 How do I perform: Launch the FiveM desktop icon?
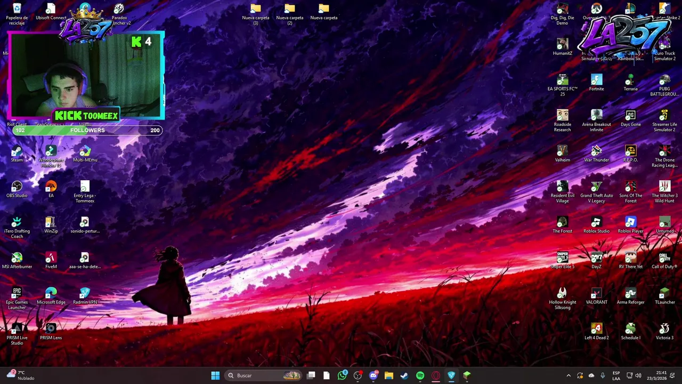click(x=51, y=261)
